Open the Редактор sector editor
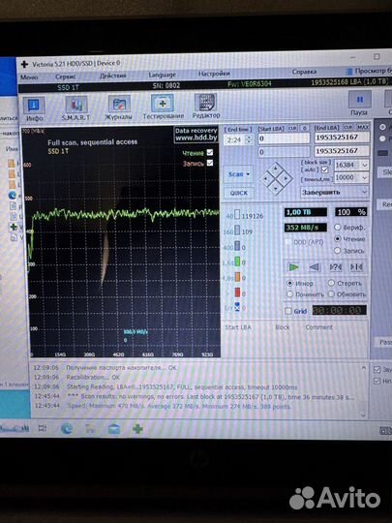 pos(206,107)
